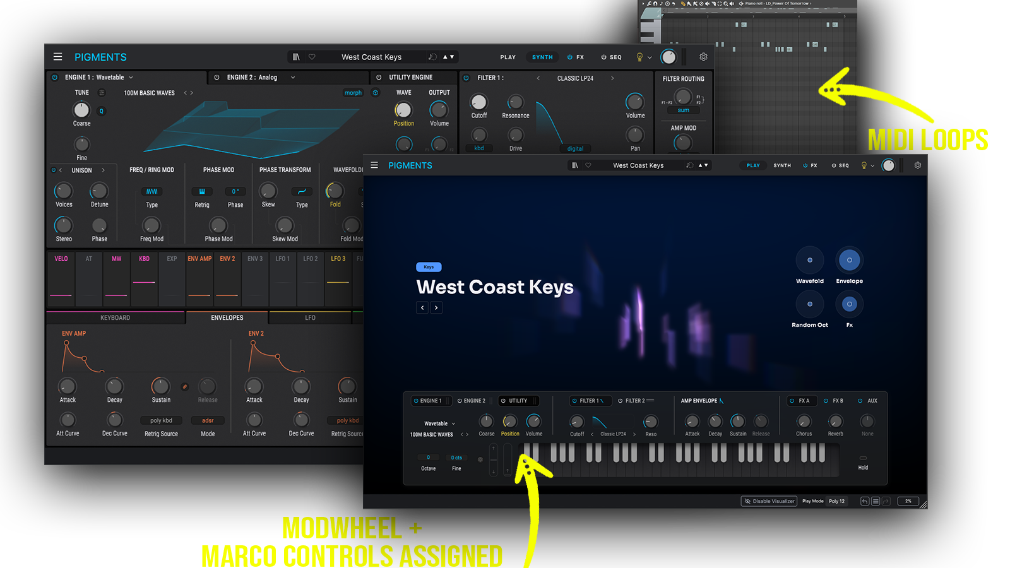Screen dimensions: 1010x568
Task: Toggle Filter 2 power in play view panel
Action: pos(620,401)
